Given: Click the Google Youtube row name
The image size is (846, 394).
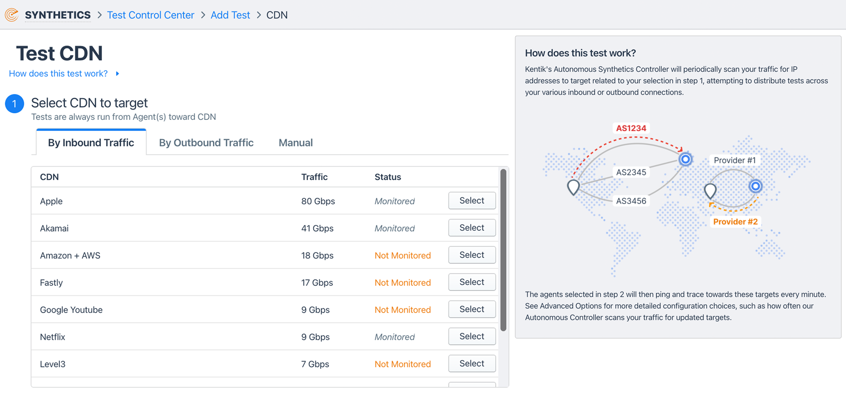Looking at the screenshot, I should point(71,310).
